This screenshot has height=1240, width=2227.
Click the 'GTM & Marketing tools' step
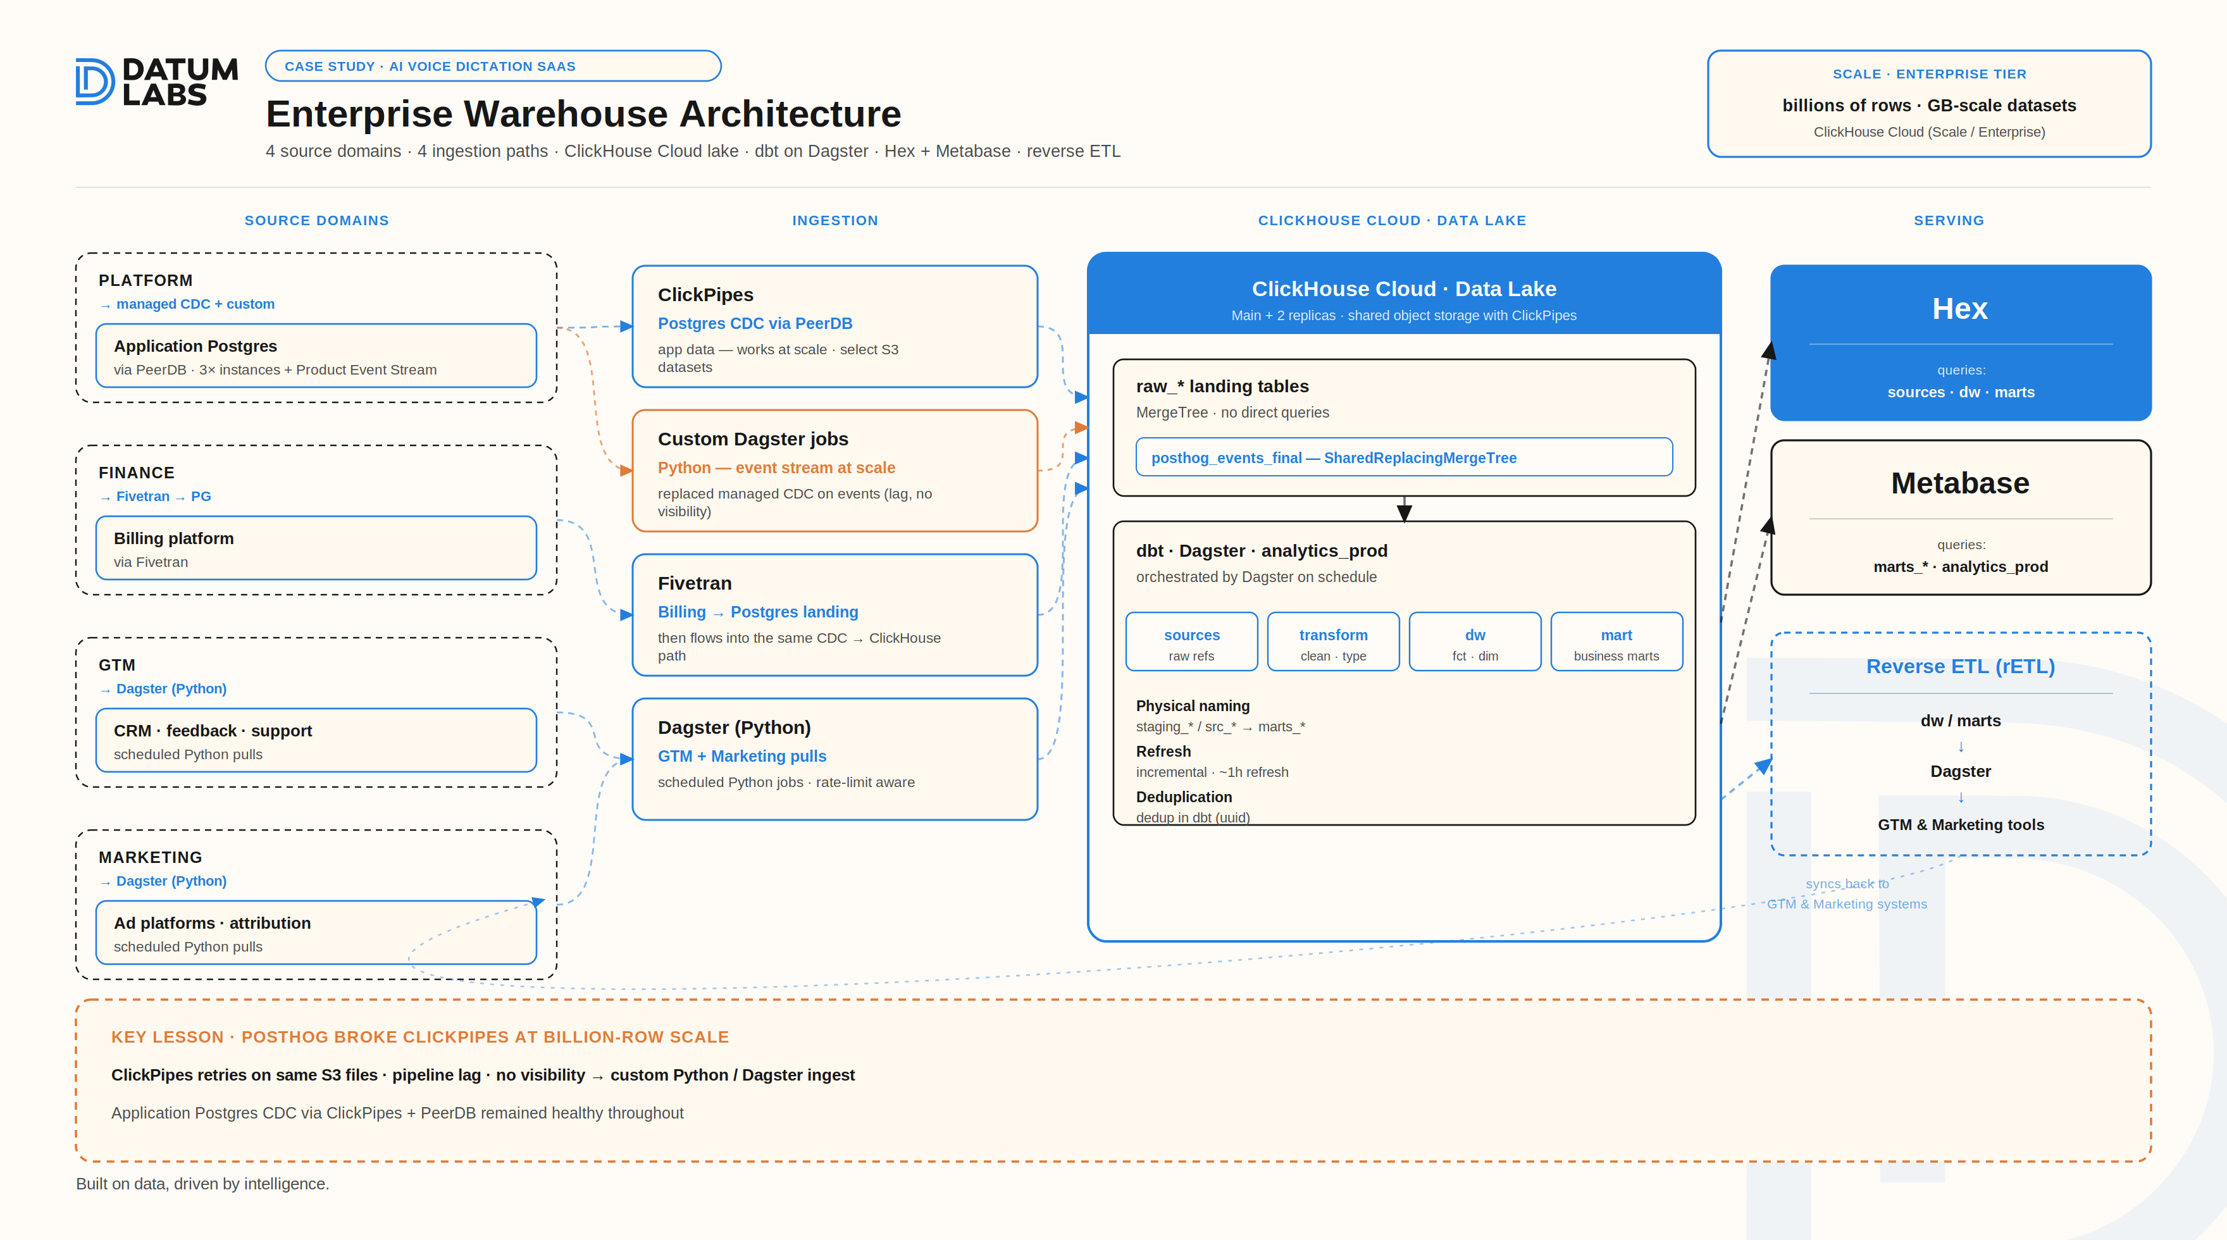1960,825
